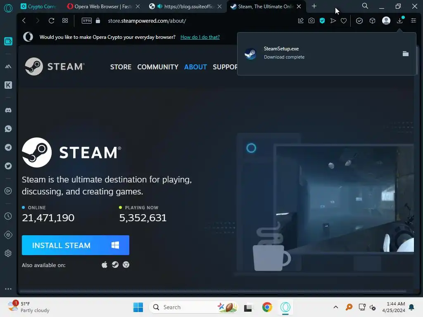Take a snapshot with camera icon
The image size is (423, 317).
point(311,21)
